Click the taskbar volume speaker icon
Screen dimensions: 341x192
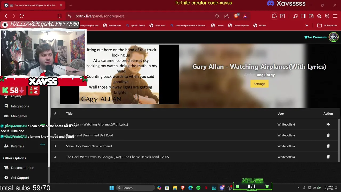click(x=314, y=188)
